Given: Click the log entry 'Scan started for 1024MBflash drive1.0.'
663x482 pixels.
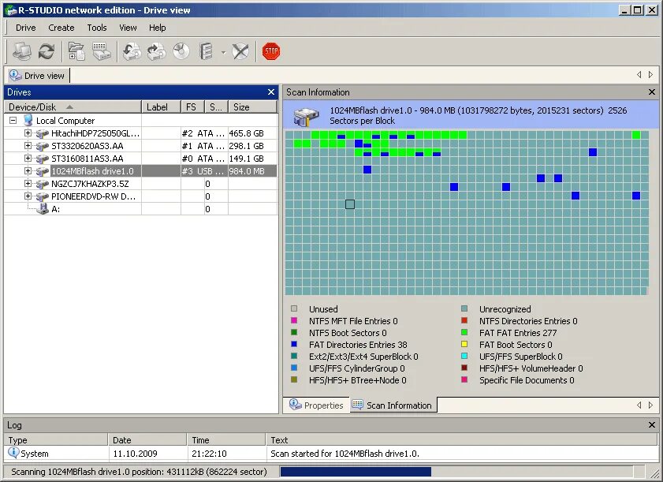Looking at the screenshot, I should coord(345,454).
